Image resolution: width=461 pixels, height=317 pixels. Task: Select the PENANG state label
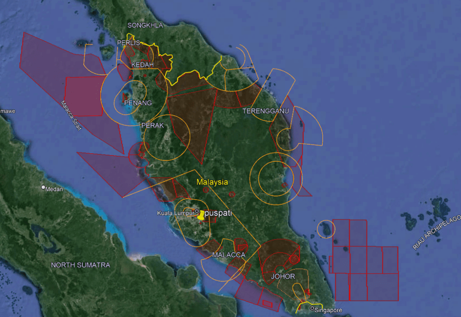point(138,103)
